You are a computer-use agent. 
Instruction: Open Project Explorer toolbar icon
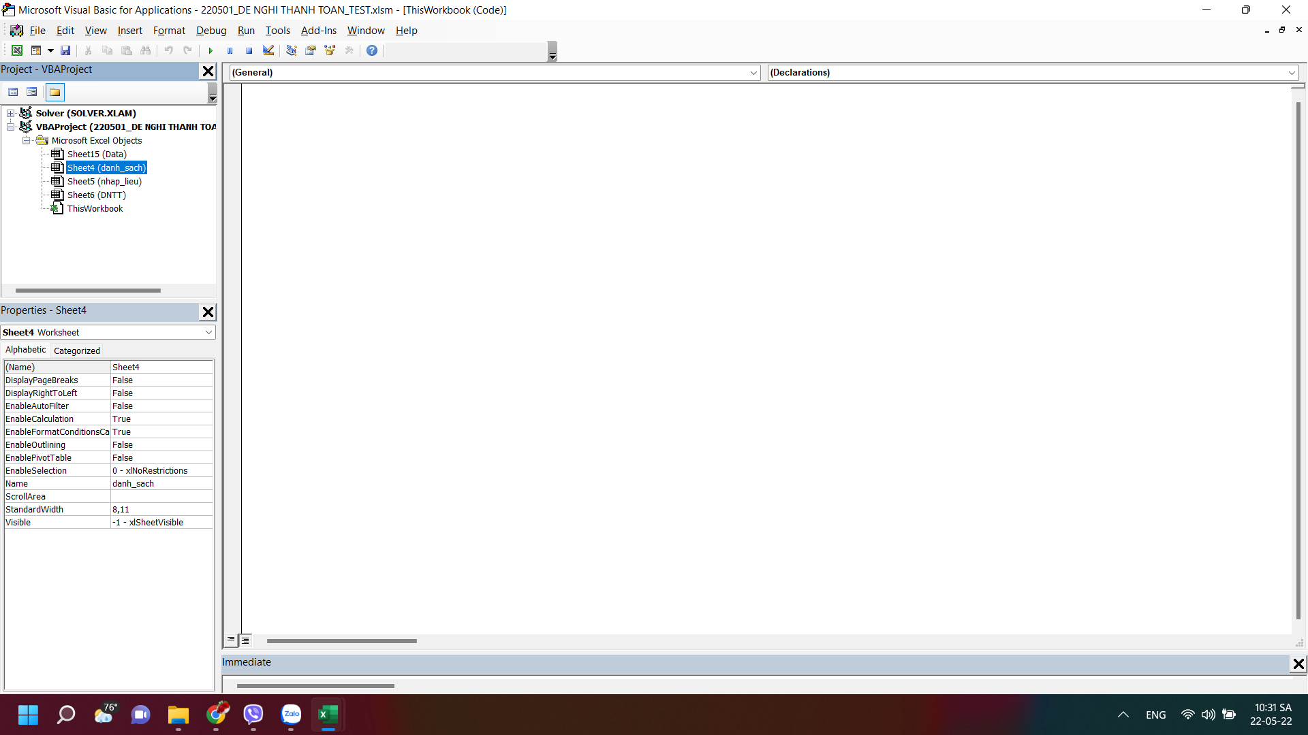291,50
